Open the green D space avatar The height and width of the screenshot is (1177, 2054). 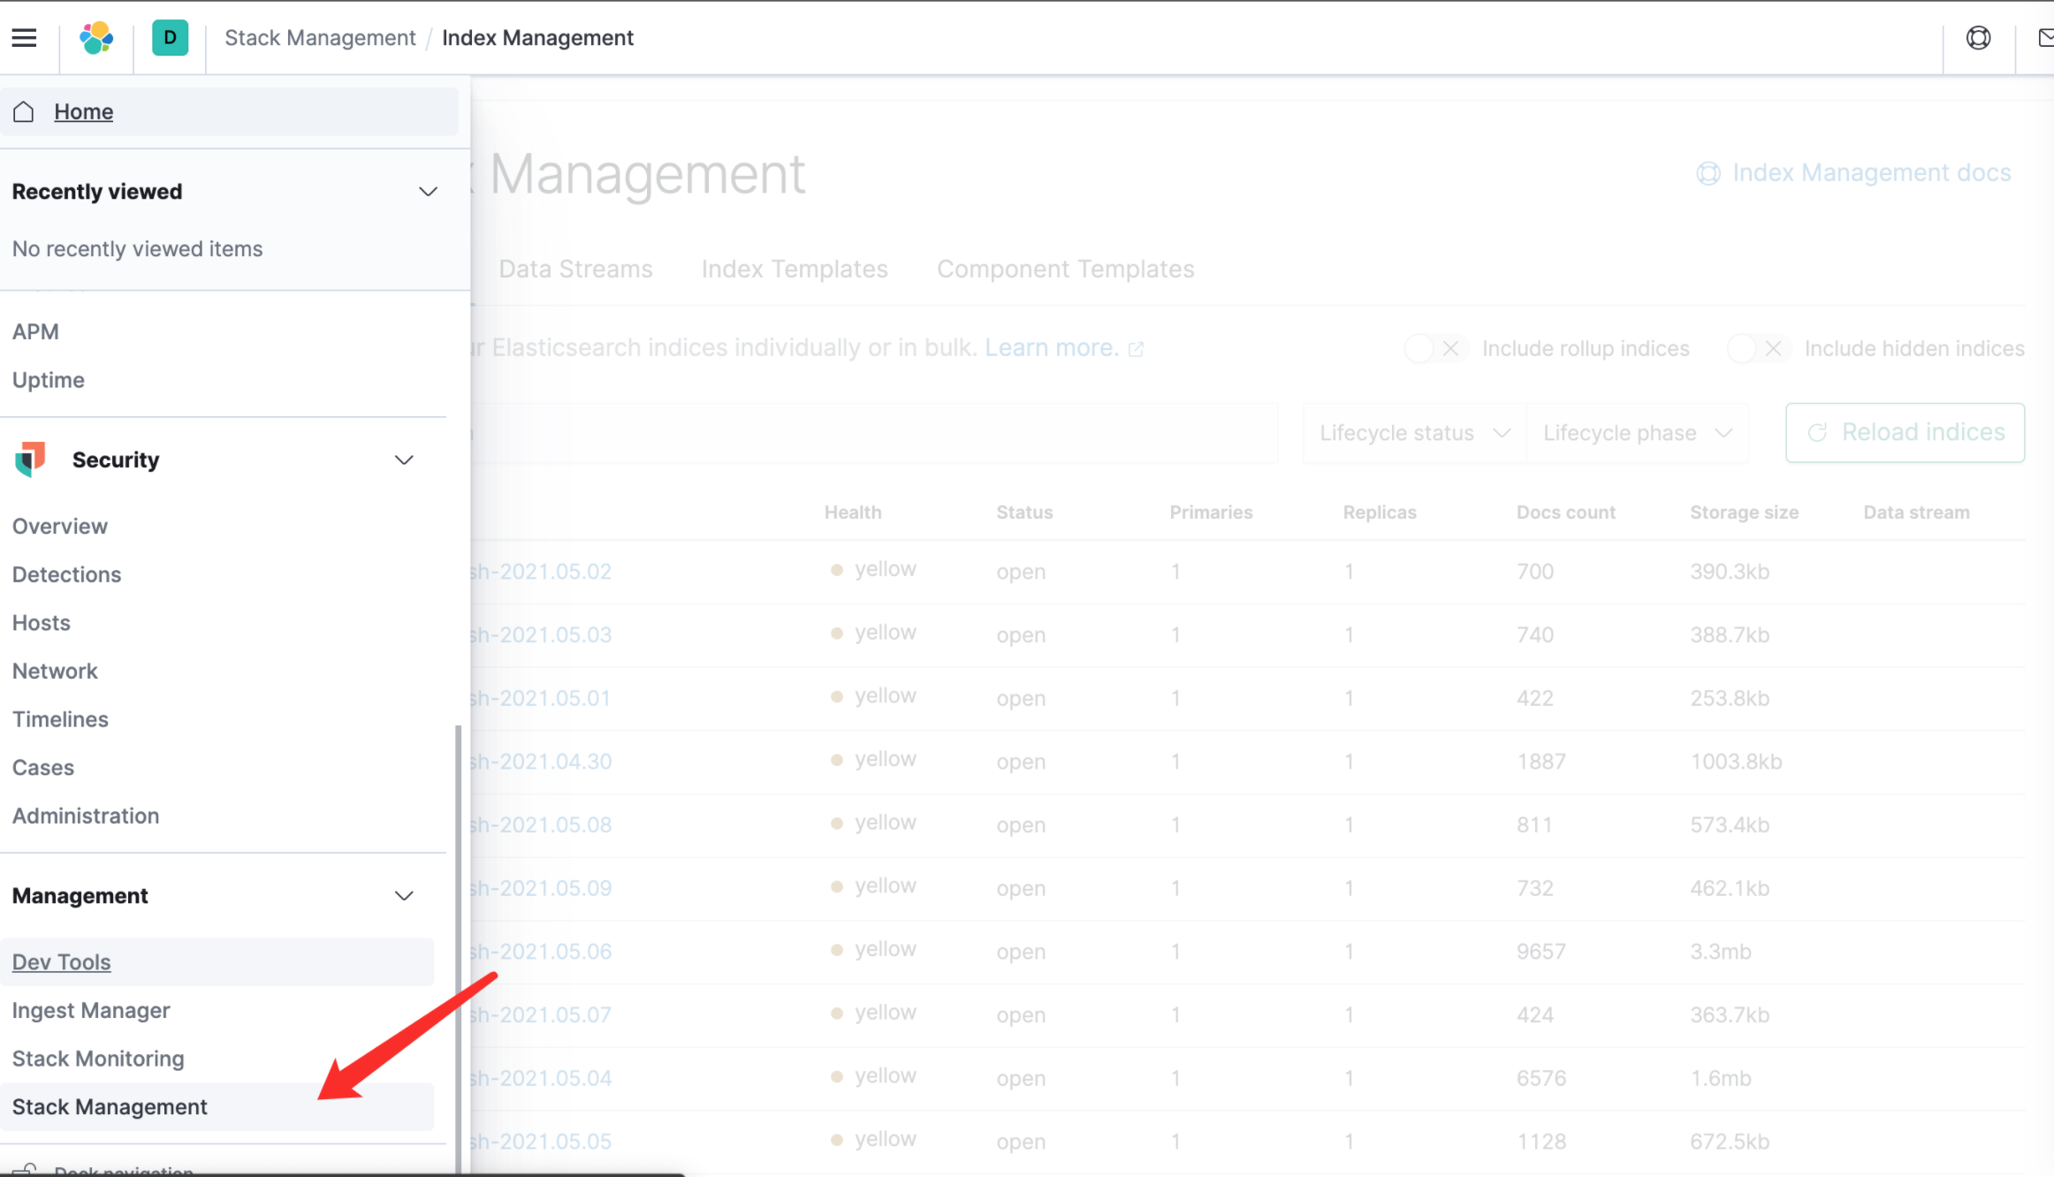point(170,37)
